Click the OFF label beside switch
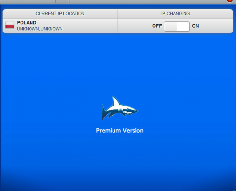Image resolution: width=236 pixels, height=191 pixels. point(157,26)
